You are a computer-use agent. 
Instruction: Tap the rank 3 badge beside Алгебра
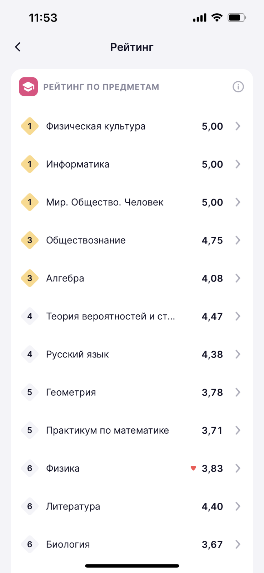30,278
